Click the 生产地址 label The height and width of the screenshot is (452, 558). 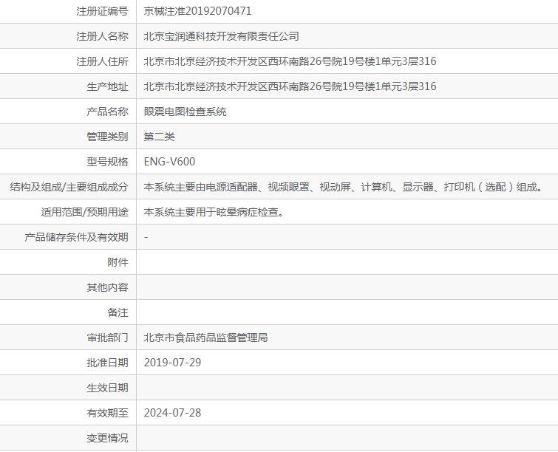107,86
